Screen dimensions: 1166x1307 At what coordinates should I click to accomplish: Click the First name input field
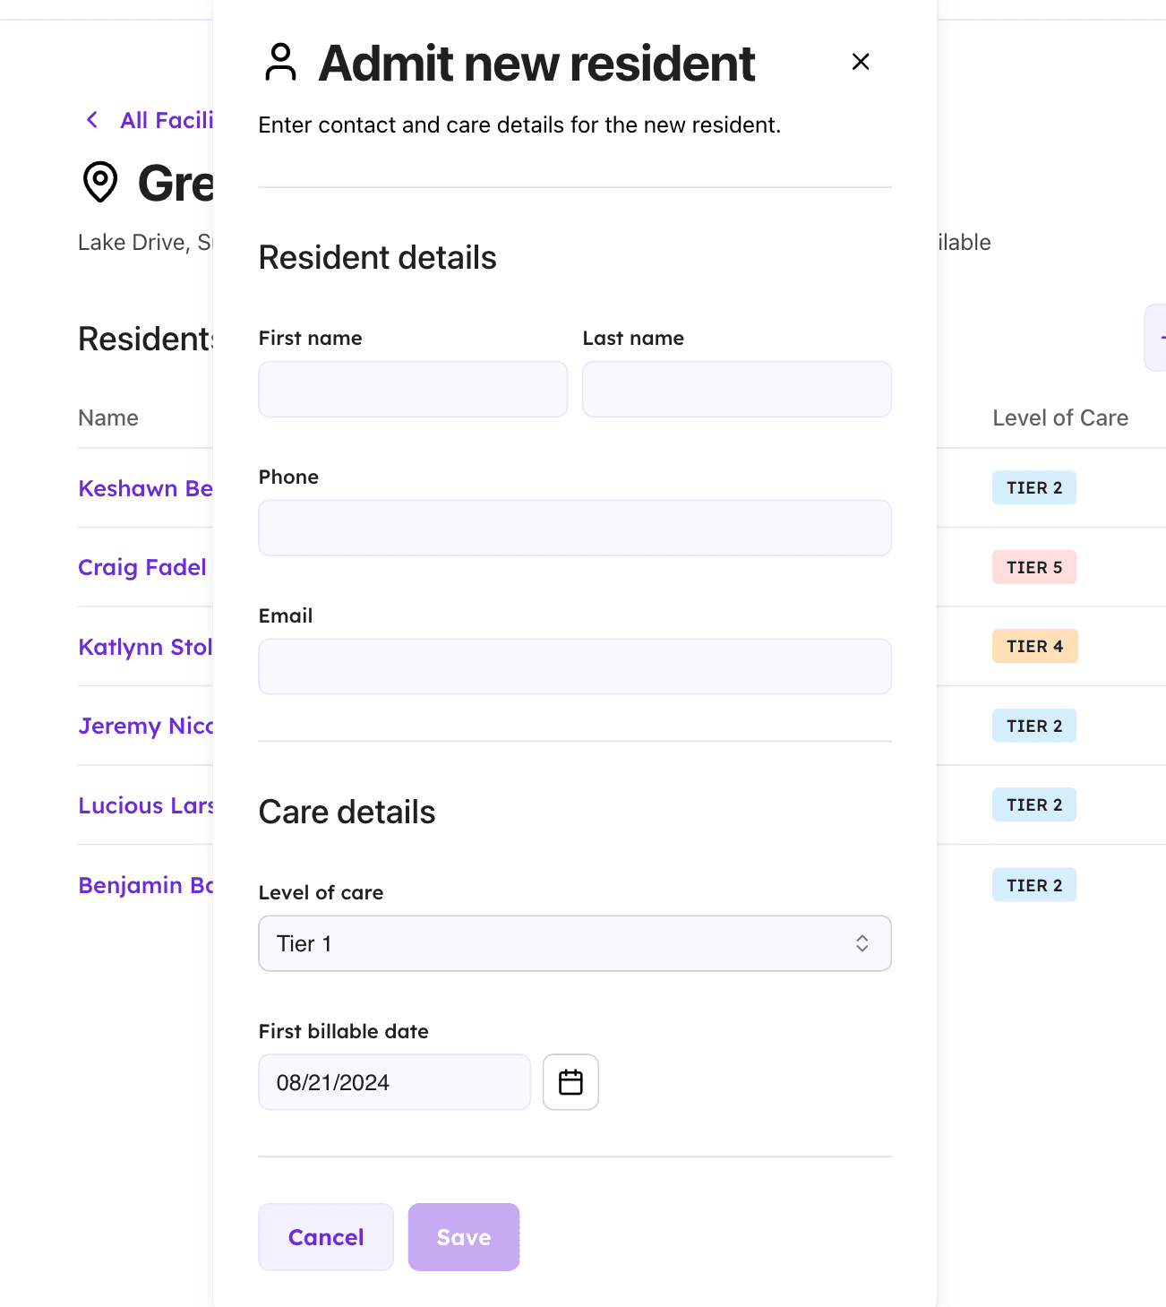tap(413, 389)
